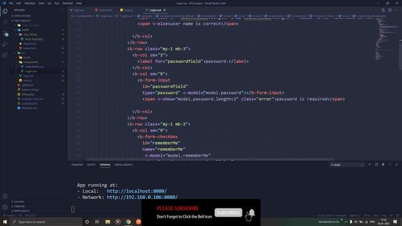402x226 pixels.
Task: Open babel.config.js in the file tree
Action: point(30,90)
